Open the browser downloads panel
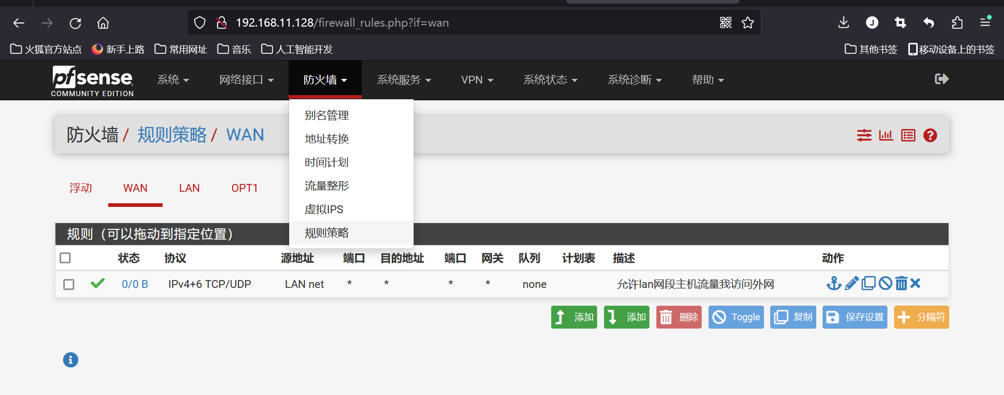This screenshot has height=395, width=1004. (x=843, y=22)
